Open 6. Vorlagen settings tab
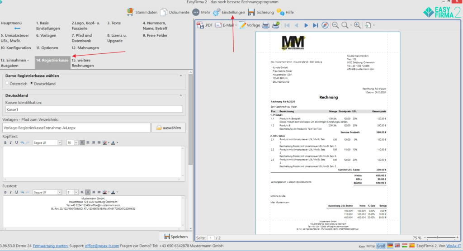Viewport: 463px width, 251px height. (x=46, y=35)
